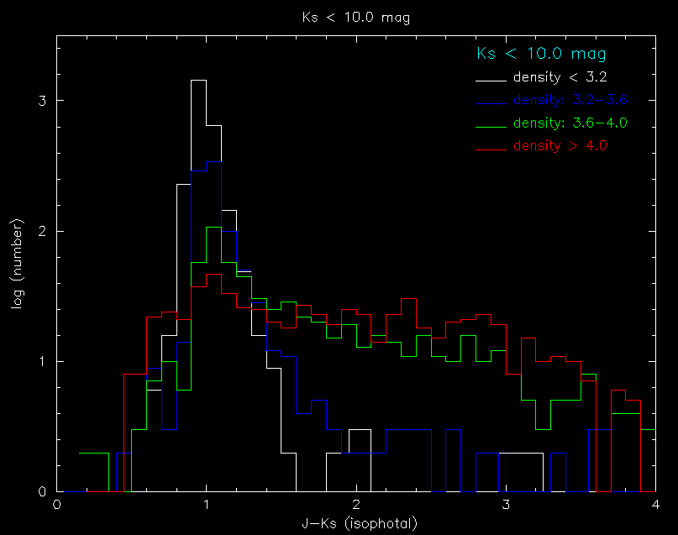Click the red line swatch in the legend
Viewport: 678px width, 535px height.
point(491,149)
